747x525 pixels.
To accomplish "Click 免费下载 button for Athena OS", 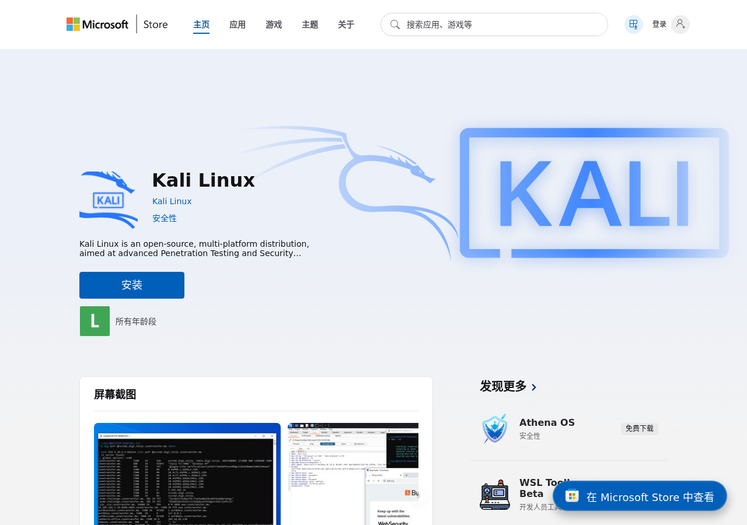I will coord(640,429).
